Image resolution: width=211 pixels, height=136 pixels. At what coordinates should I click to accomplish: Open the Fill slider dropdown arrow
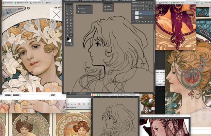pyautogui.click(x=154, y=9)
